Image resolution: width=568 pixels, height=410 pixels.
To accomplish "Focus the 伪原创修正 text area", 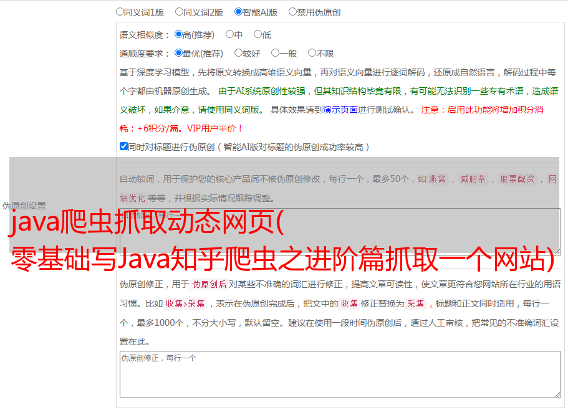I will [x=340, y=374].
